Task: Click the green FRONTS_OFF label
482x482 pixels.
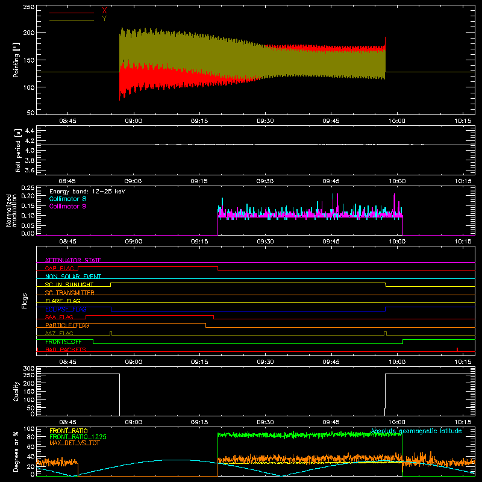Action: pos(63,342)
